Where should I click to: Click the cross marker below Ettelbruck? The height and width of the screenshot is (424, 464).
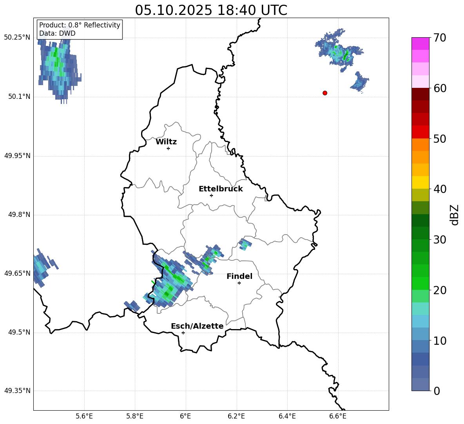point(211,195)
